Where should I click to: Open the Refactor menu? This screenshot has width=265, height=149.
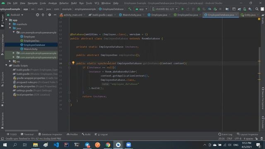pos(64,3)
